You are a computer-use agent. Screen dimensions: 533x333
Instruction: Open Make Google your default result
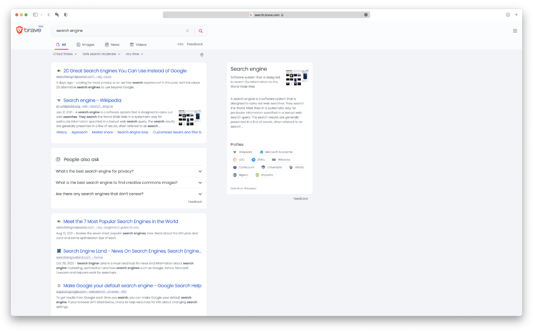132,286
